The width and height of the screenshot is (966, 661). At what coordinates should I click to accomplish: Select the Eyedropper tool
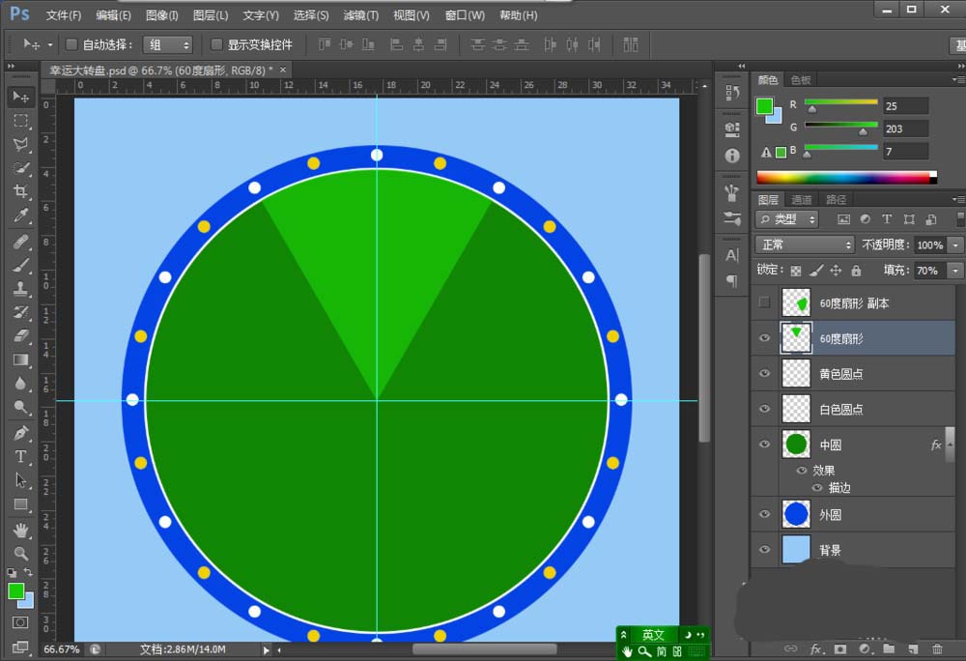click(20, 216)
